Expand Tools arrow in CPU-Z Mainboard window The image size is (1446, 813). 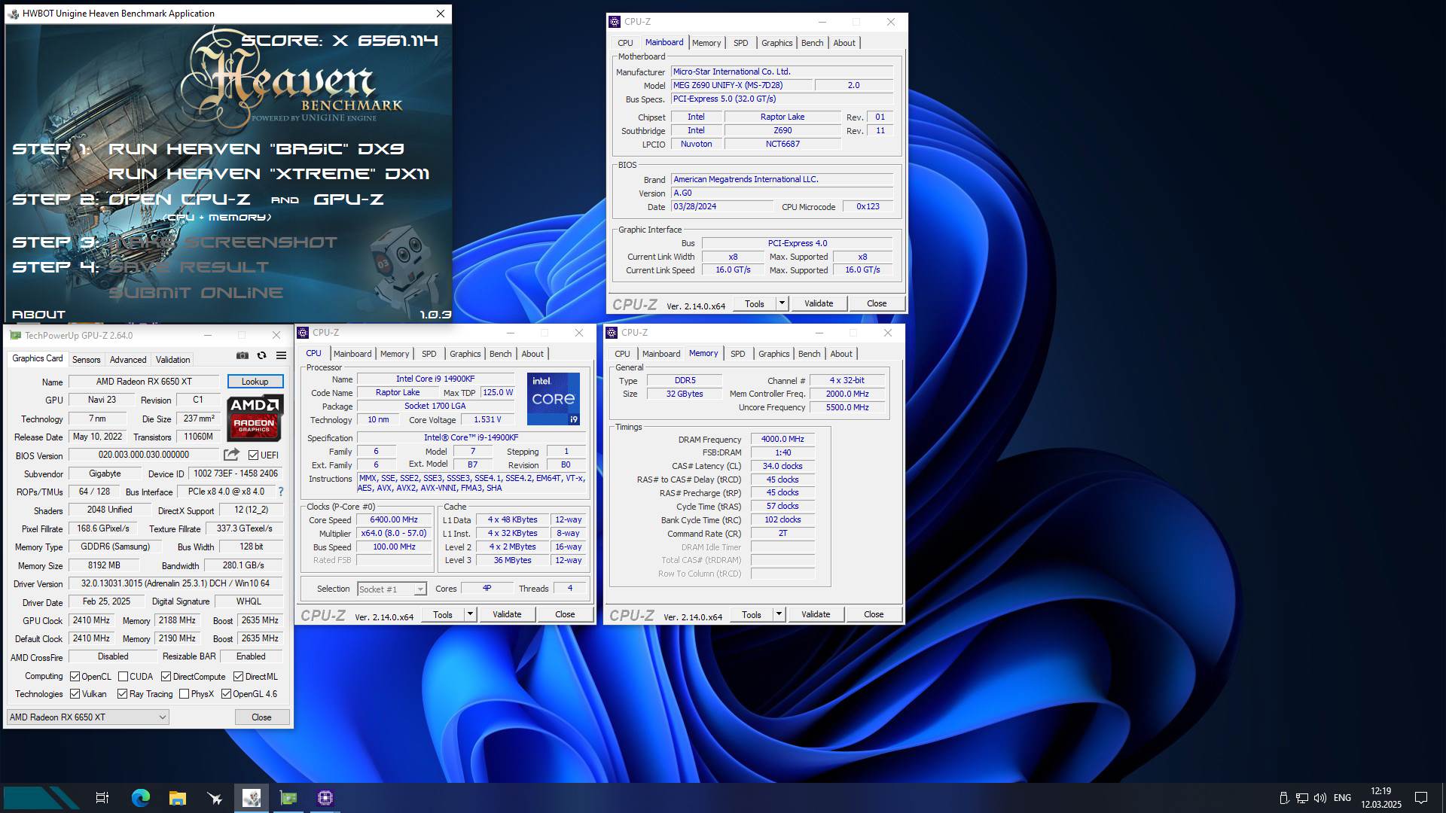coord(782,303)
